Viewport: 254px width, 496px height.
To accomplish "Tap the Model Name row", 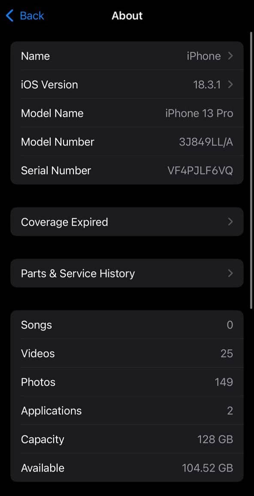I will tap(127, 113).
